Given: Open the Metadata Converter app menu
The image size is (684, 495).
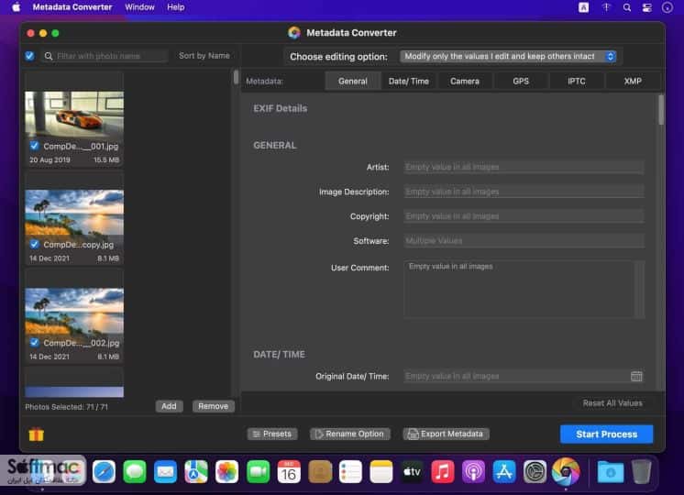Looking at the screenshot, I should [x=72, y=7].
